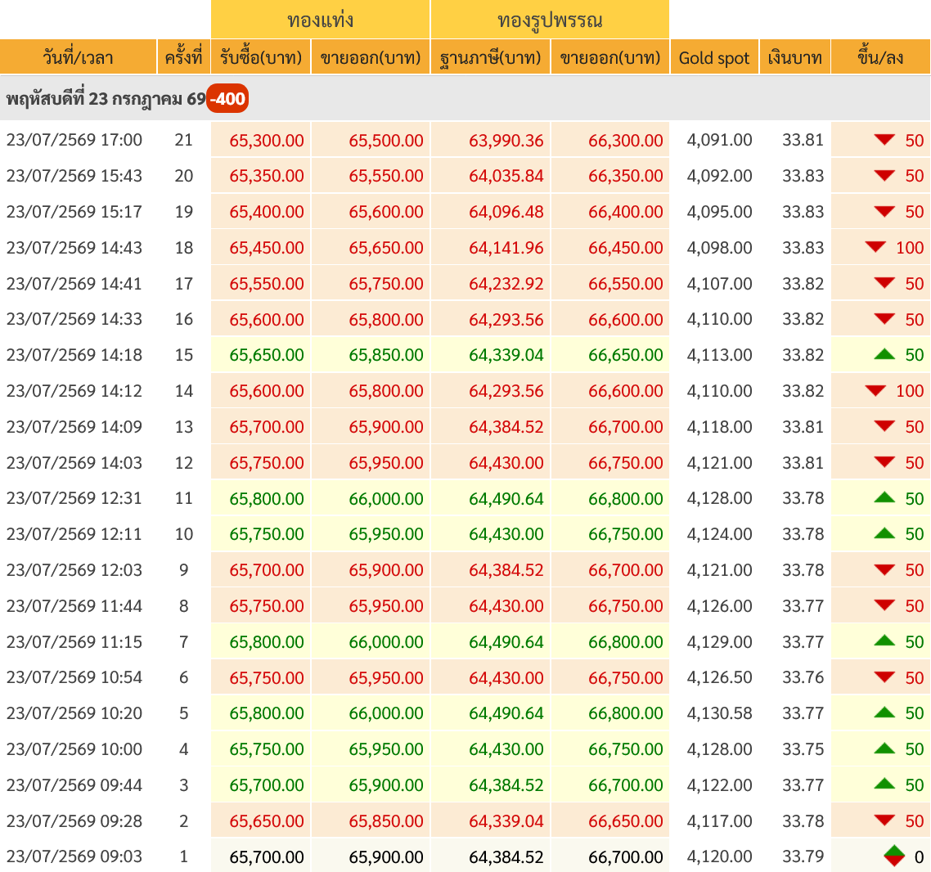Image resolution: width=931 pixels, height=872 pixels.
Task: Click the Gold spot value 4,118.00
Action: click(719, 427)
